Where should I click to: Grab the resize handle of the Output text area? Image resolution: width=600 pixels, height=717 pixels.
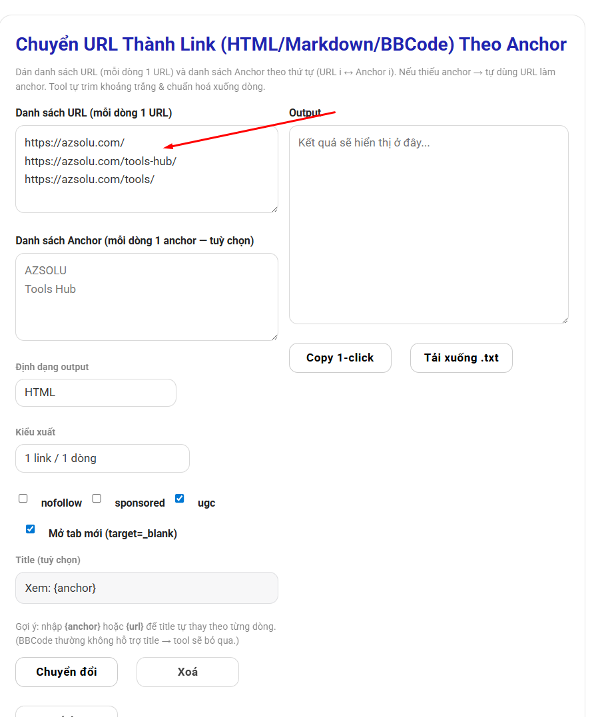point(565,320)
